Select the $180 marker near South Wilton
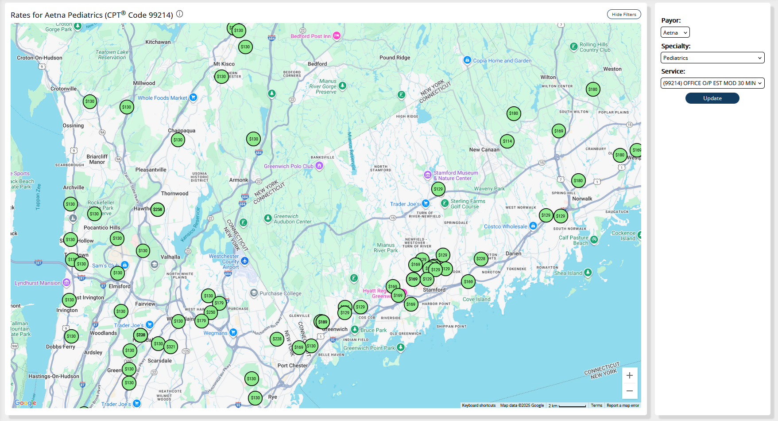The width and height of the screenshot is (778, 421). [514, 113]
